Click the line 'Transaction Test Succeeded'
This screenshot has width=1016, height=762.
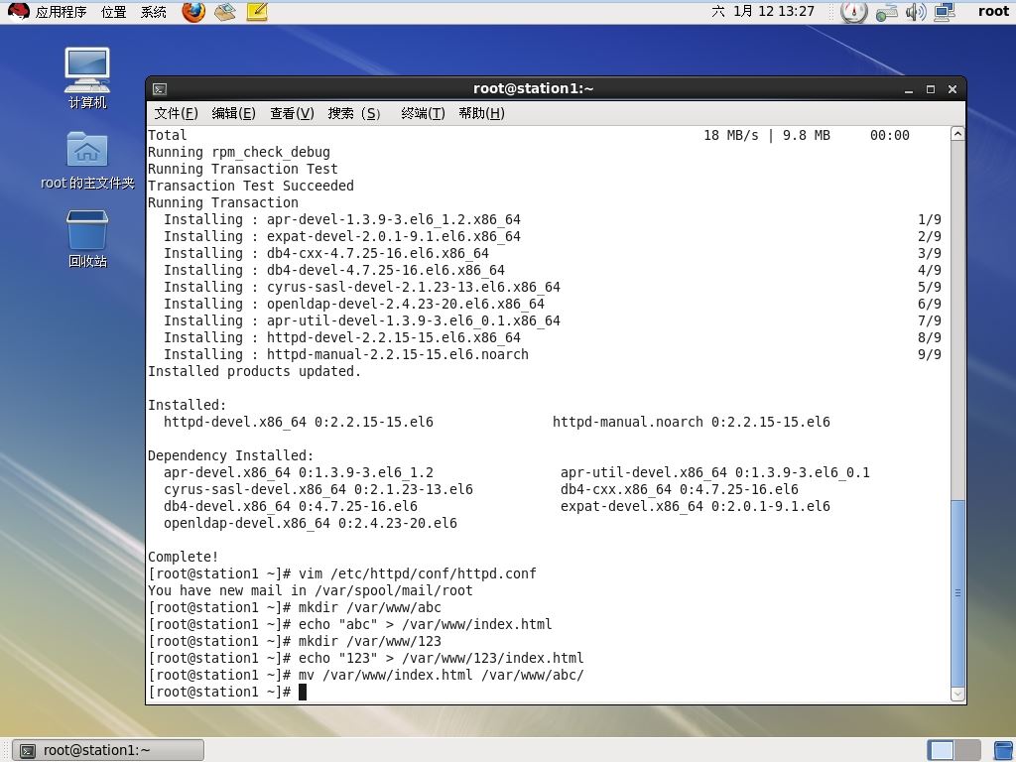[x=251, y=186]
